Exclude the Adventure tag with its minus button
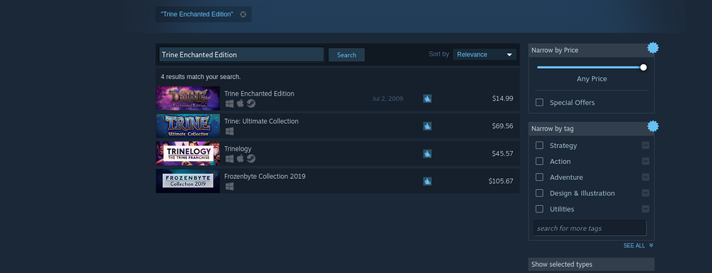This screenshot has height=273, width=712. tap(645, 177)
